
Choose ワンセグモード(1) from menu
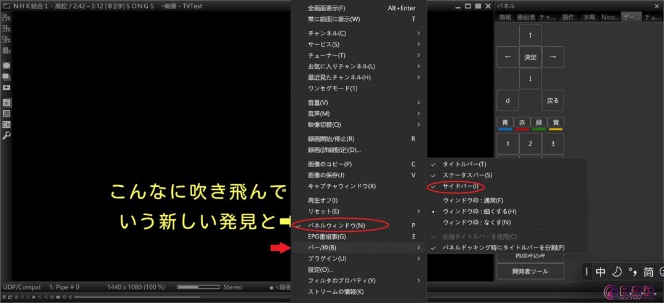pyautogui.click(x=358, y=89)
